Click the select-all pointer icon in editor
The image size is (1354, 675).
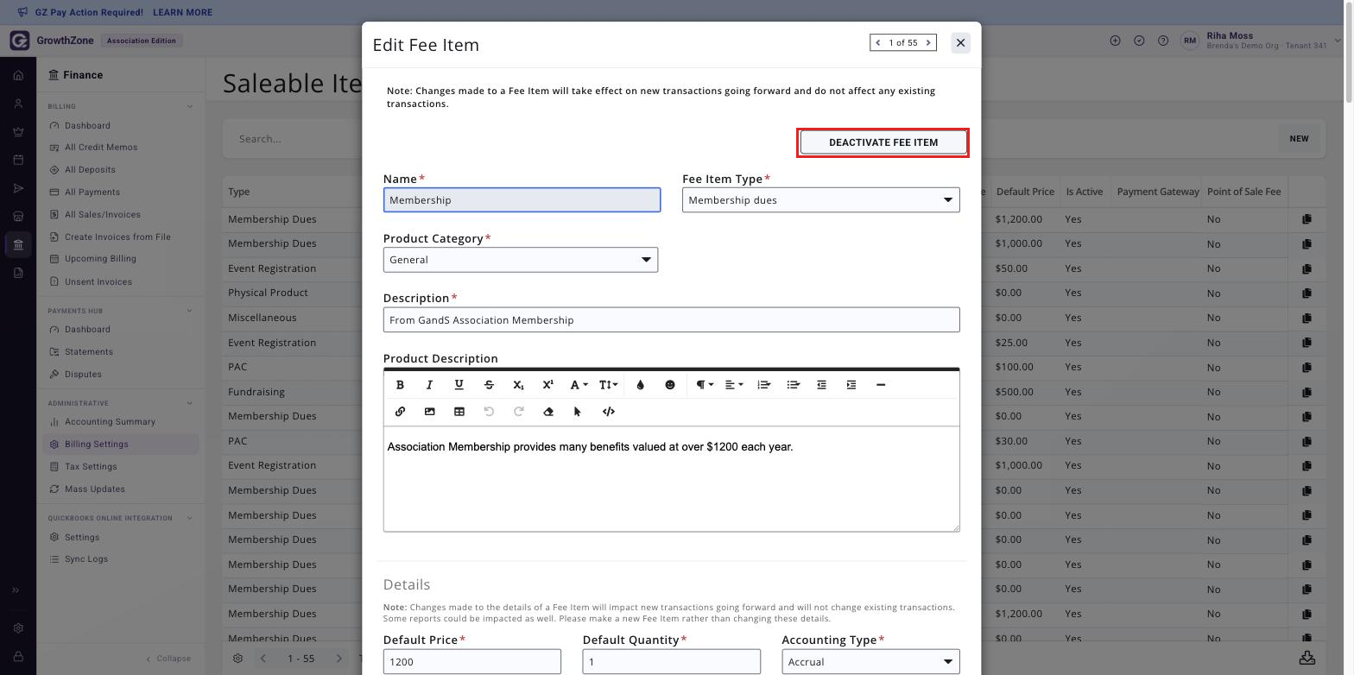pos(577,412)
